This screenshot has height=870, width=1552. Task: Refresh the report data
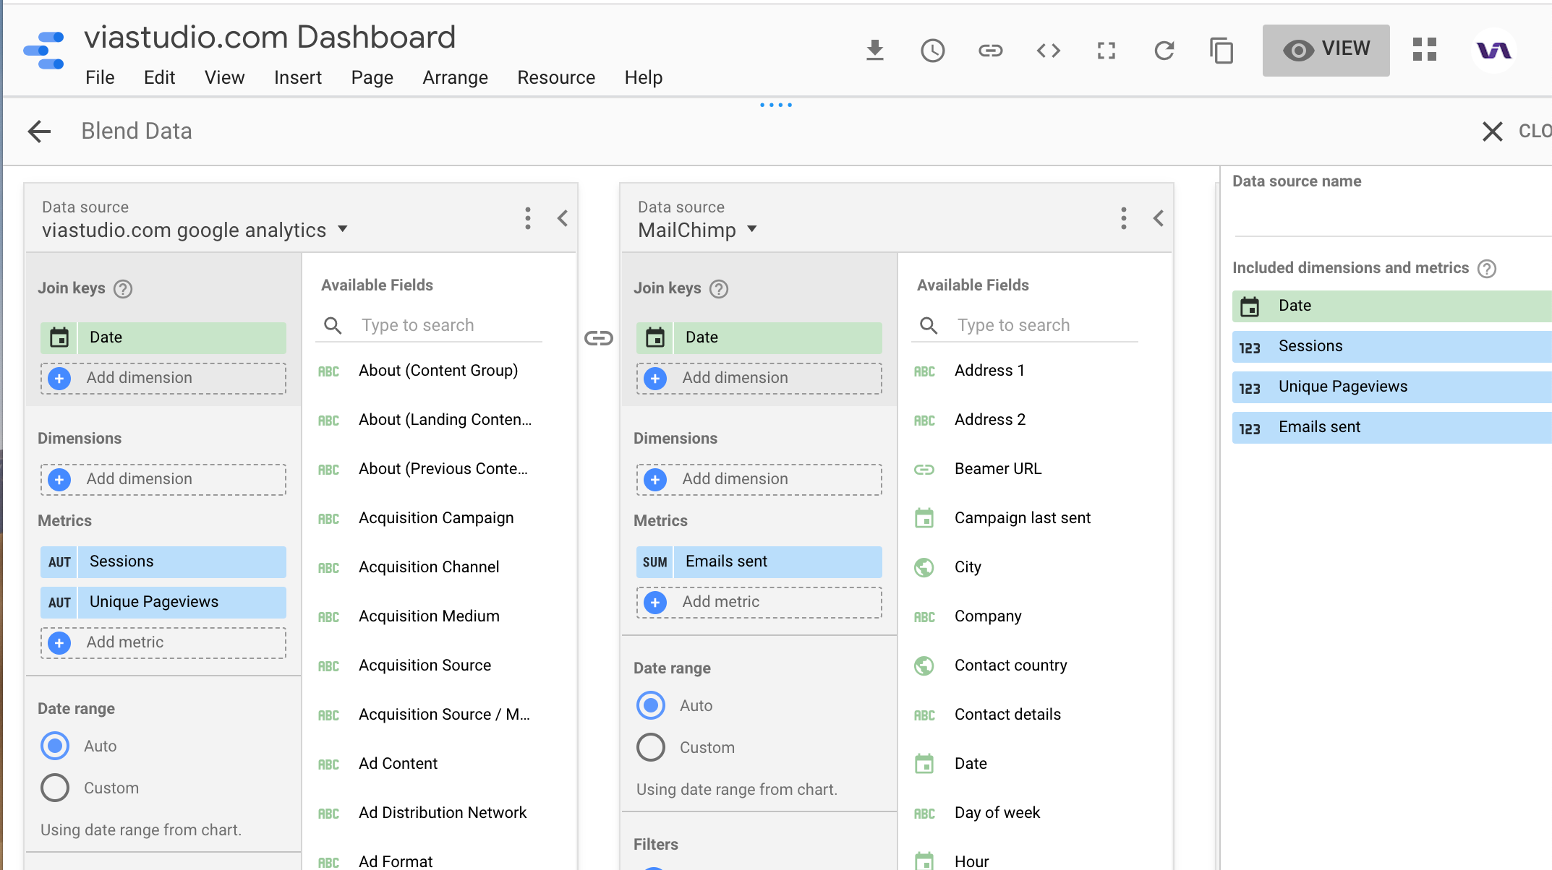point(1164,51)
